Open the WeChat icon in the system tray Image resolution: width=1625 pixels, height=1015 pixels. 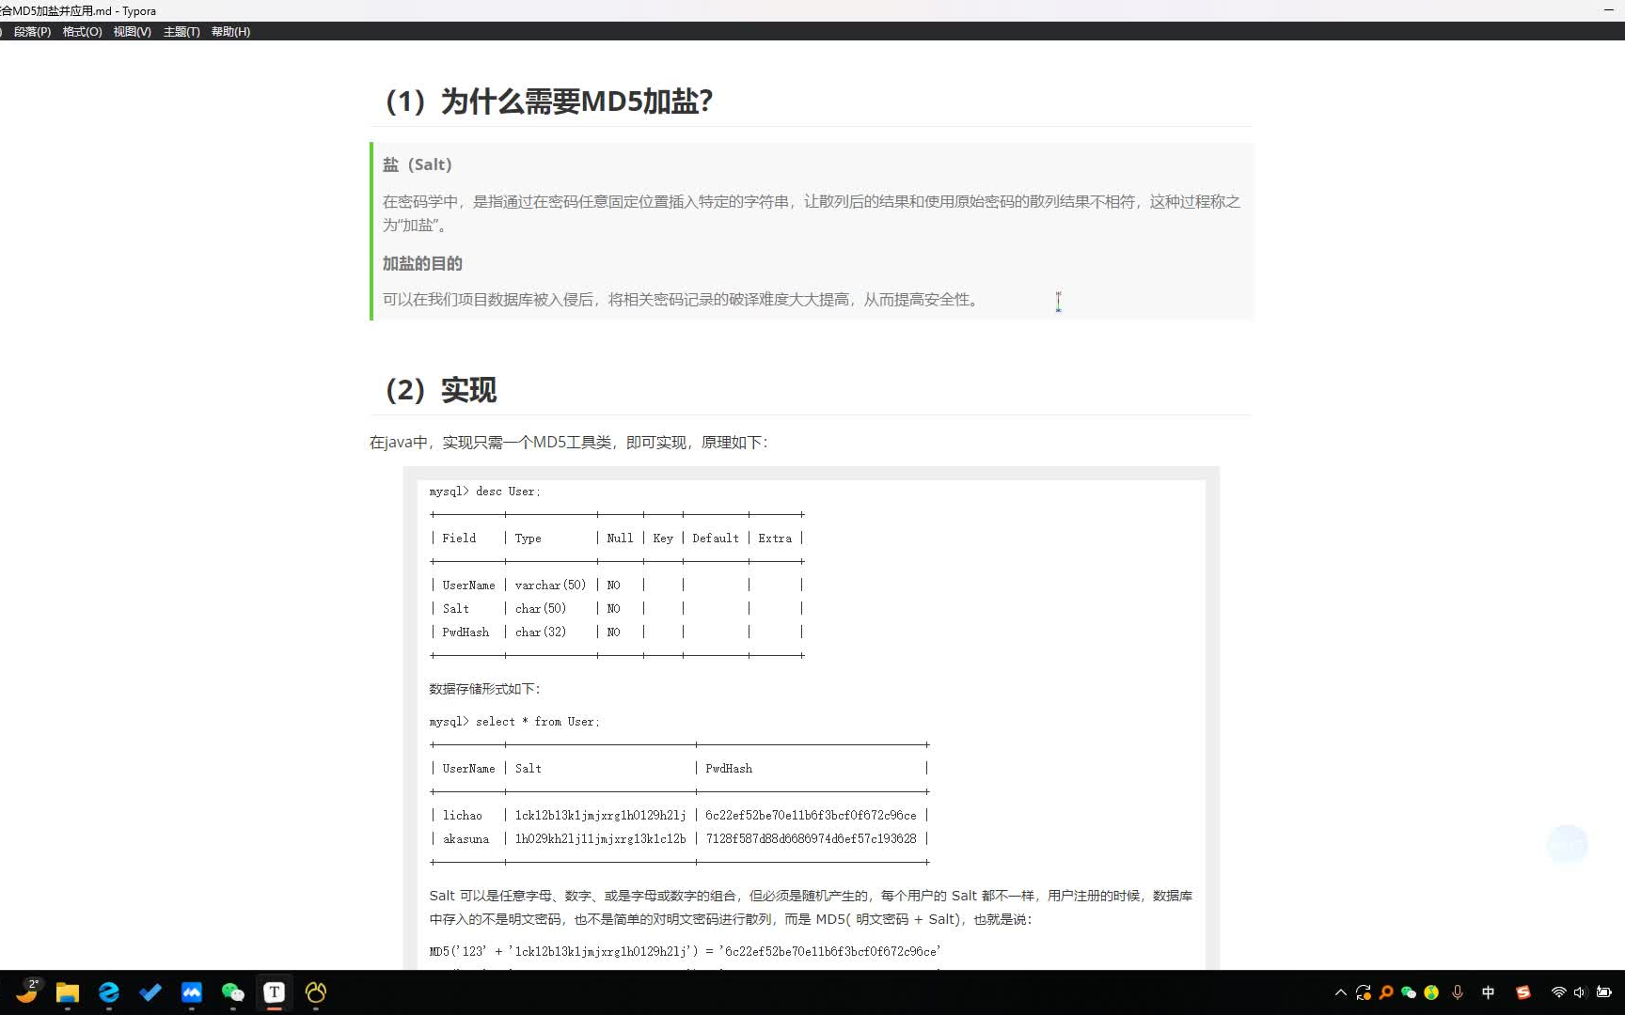pos(1409,992)
